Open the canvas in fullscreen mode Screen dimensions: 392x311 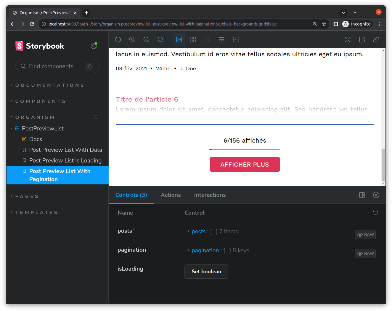348,39
